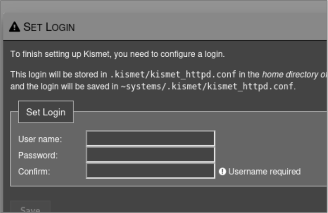Viewport: 328px width, 213px height.
Task: Click the "User name:" label
Action: click(x=40, y=139)
